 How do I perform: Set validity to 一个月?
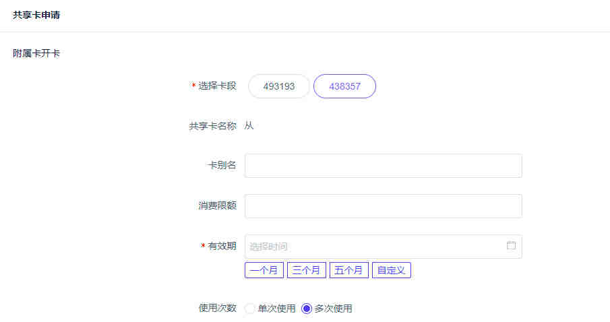coord(264,270)
